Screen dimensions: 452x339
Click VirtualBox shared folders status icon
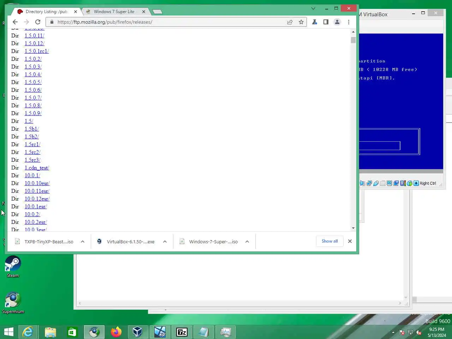(382, 183)
